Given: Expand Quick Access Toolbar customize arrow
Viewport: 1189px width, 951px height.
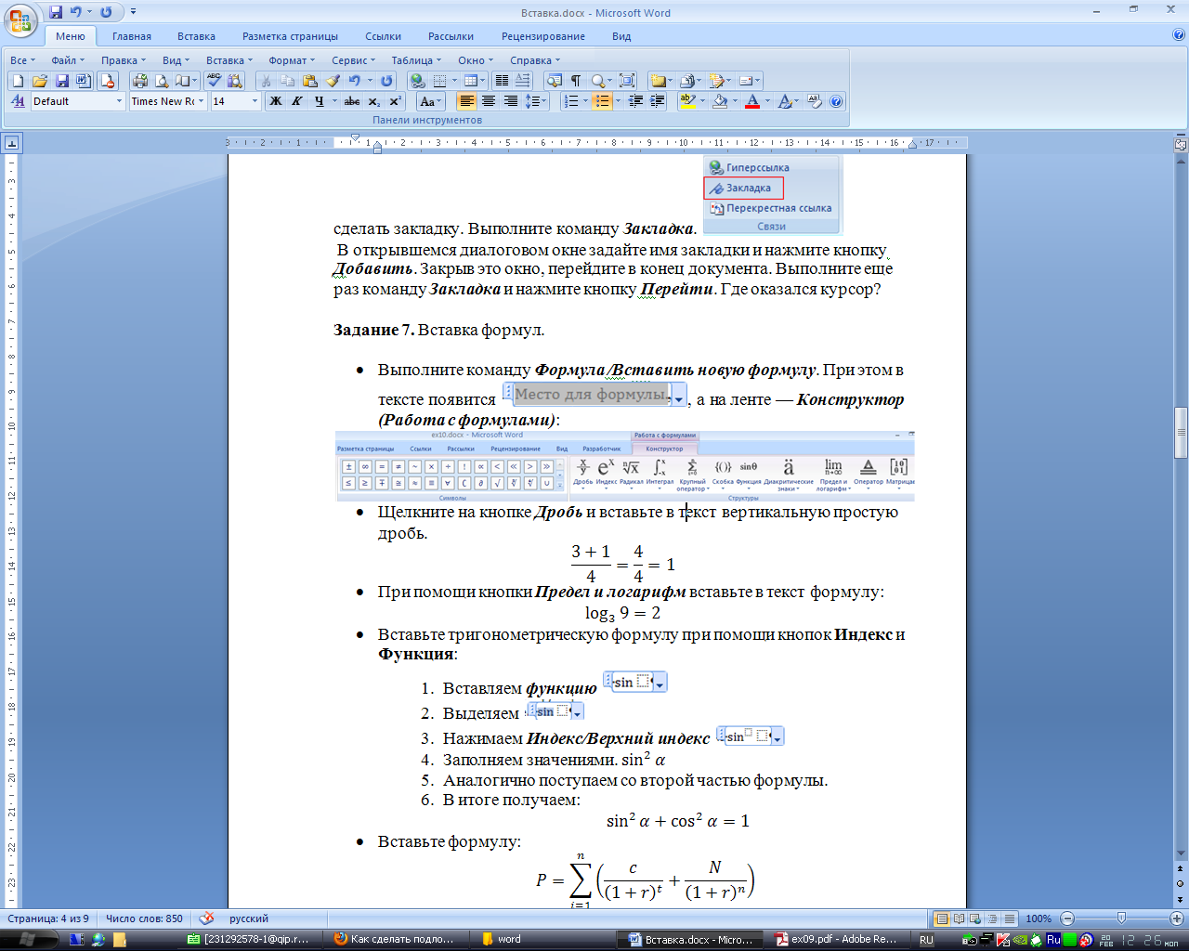Looking at the screenshot, I should pos(134,12).
